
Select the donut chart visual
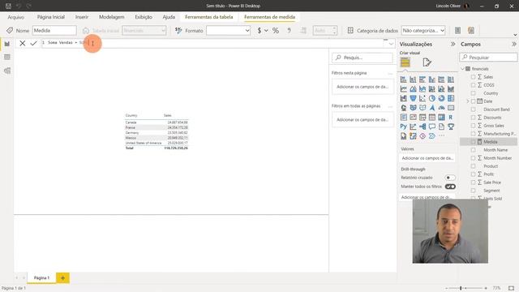[x=441, y=98]
